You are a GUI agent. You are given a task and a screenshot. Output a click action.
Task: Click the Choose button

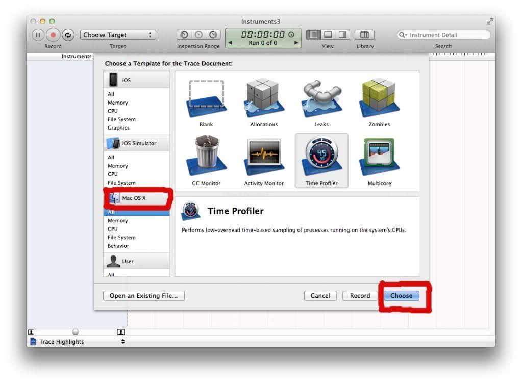(x=401, y=295)
